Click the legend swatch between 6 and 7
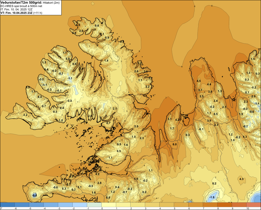Viewport: 261px width, 210px height. tap(195, 205)
